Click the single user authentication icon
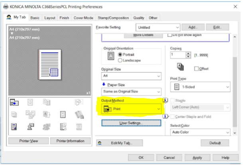Viewport: 244px width, 165px height. (x=30, y=127)
